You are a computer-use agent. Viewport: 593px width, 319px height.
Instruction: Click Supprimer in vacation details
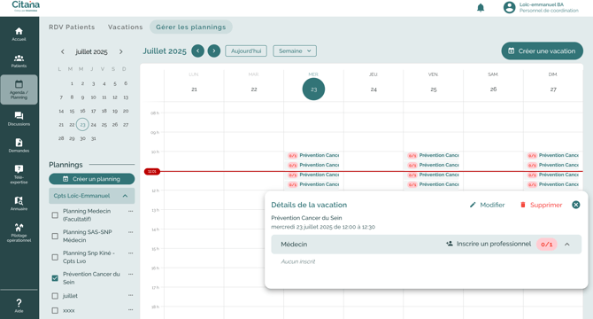click(x=541, y=205)
